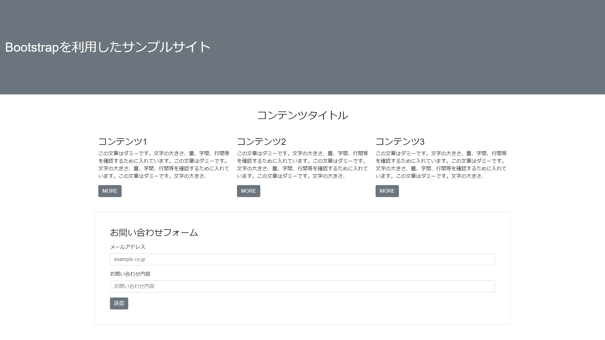
Task: Click the MORE button under コンテンツ3
Action: (387, 191)
